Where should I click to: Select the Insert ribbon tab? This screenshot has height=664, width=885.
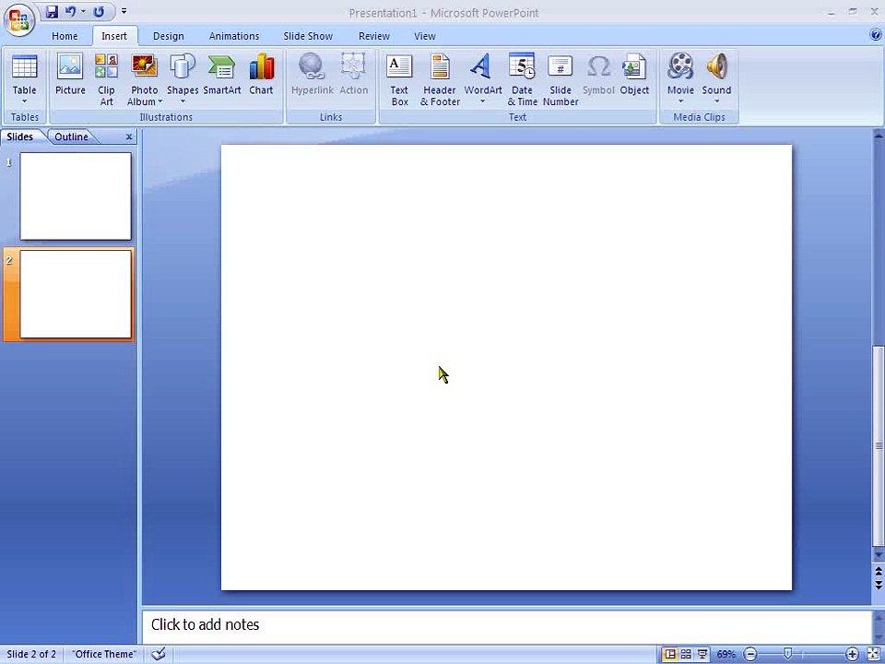114,36
